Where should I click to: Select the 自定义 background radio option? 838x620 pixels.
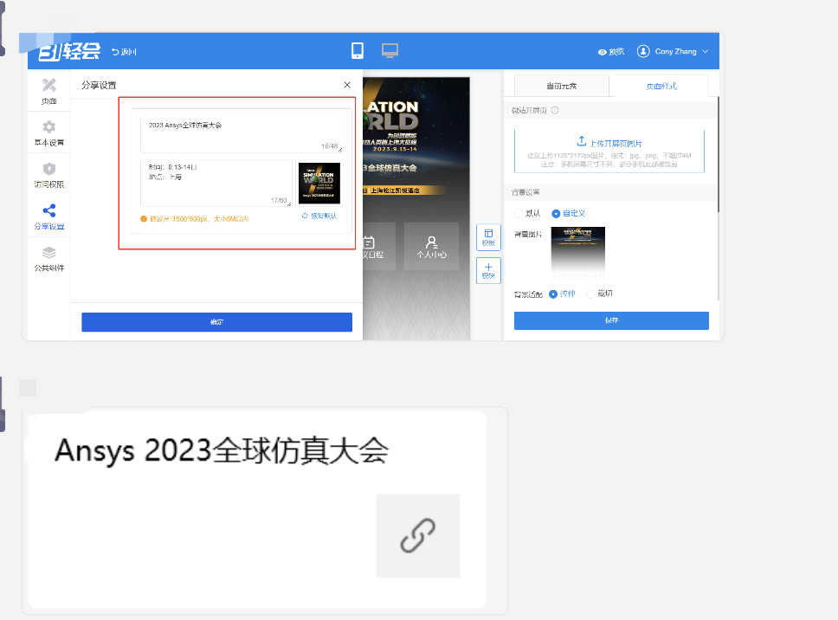(568, 213)
